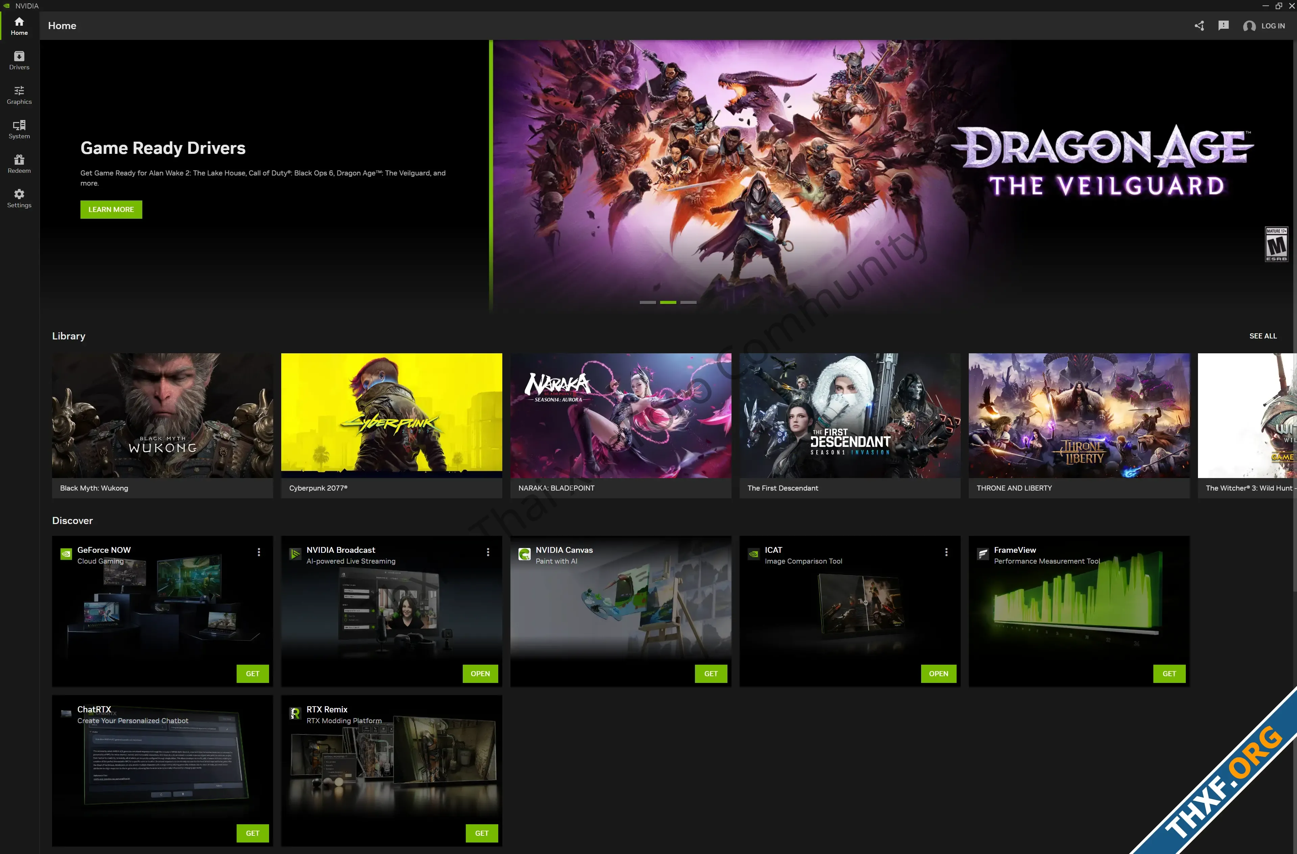
Task: Open The First Descendant game tile
Action: pos(849,425)
